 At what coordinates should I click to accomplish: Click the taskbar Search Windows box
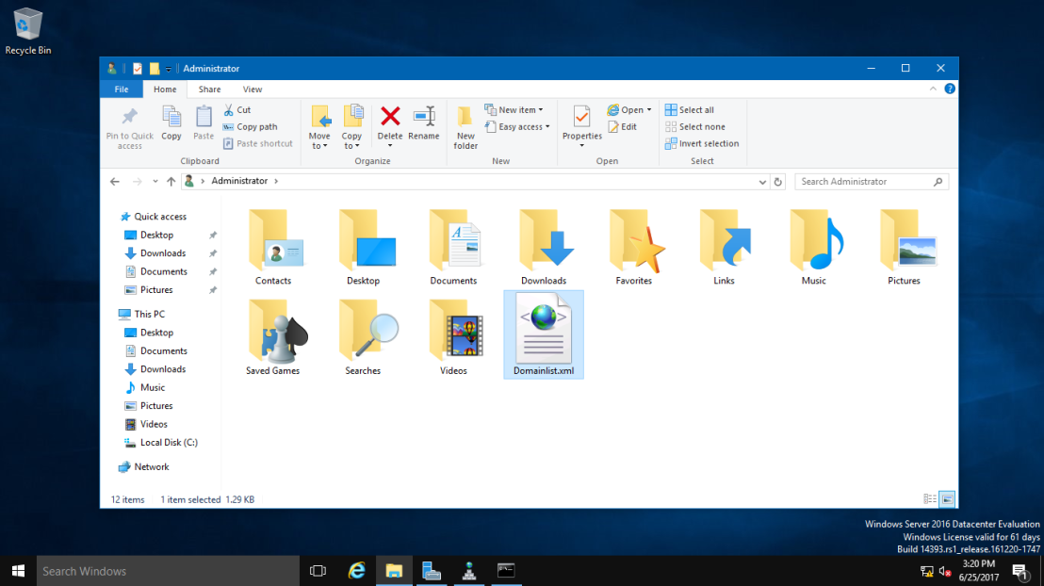(168, 571)
